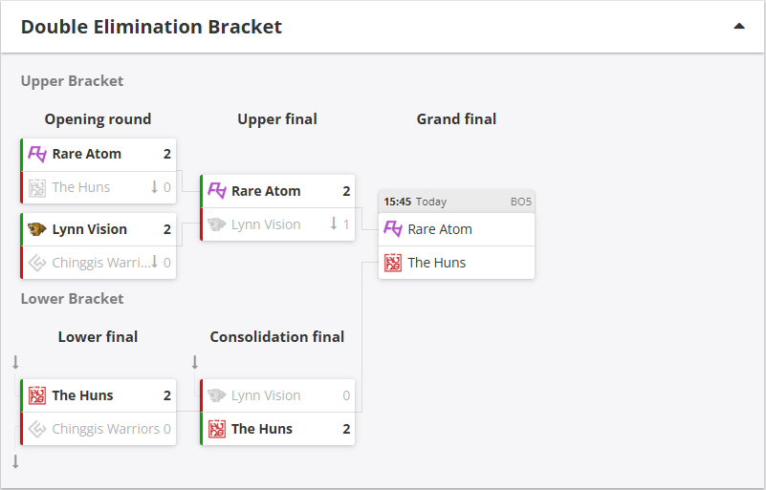Click Lynn Vision logo in consolidation final
This screenshot has height=490, width=766.
tap(217, 395)
